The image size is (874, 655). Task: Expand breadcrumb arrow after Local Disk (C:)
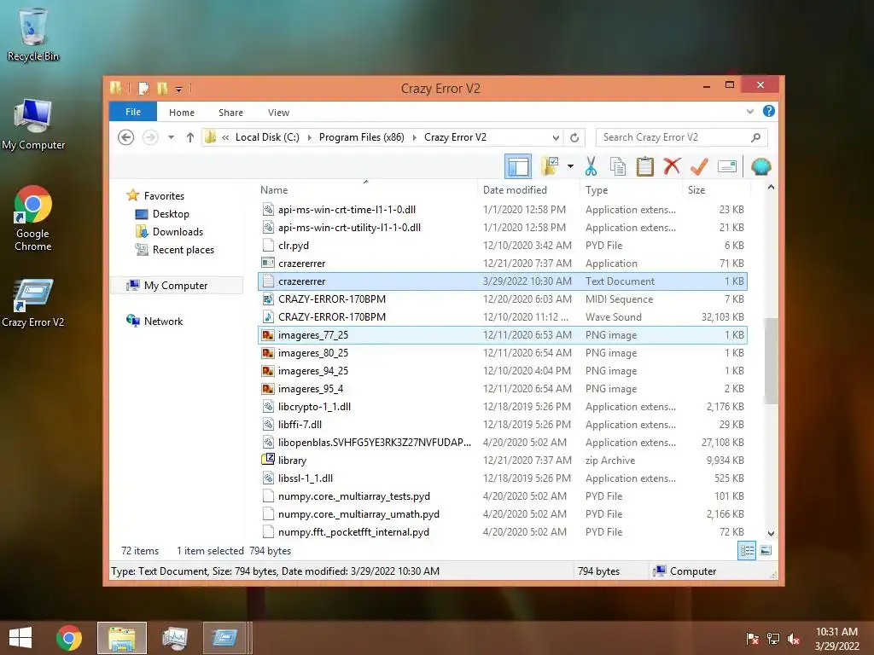pyautogui.click(x=309, y=137)
